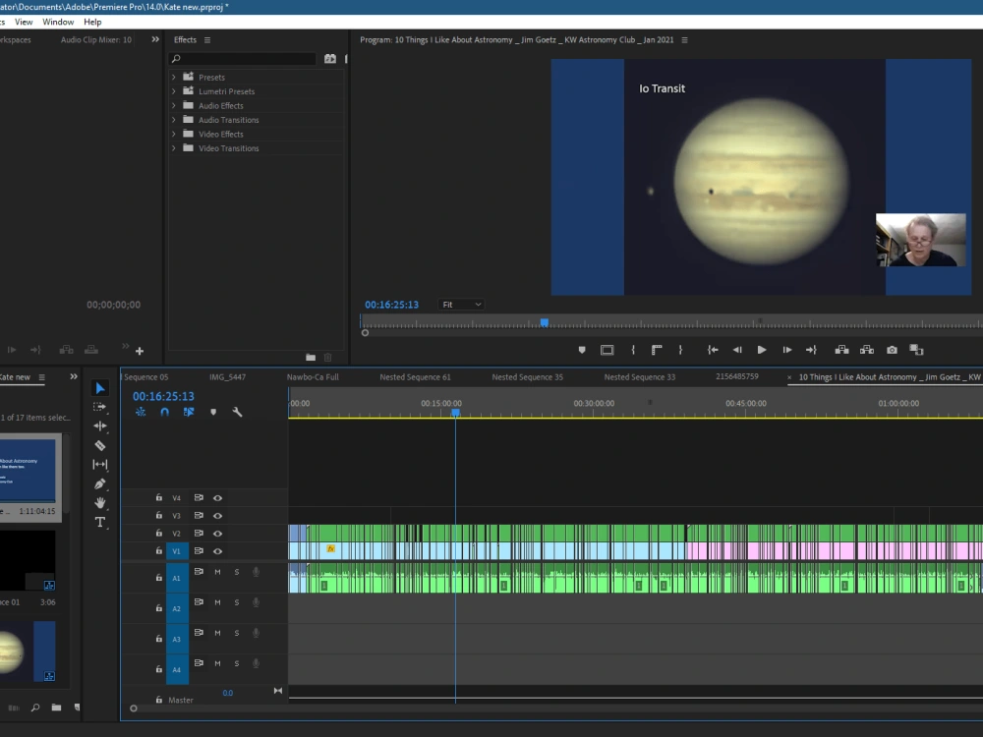Click Mark In button in Program monitor

tap(633, 350)
